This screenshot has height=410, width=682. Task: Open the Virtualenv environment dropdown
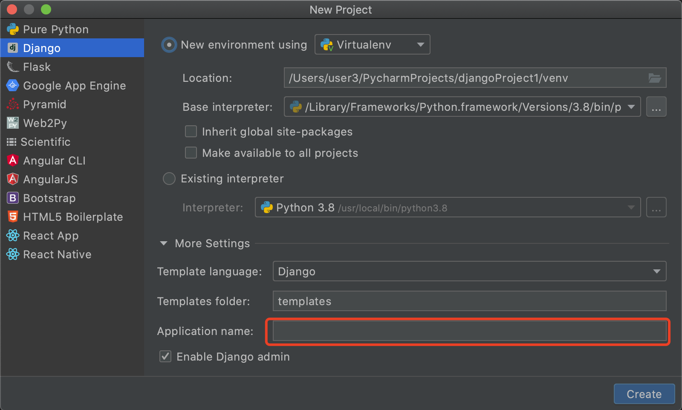(x=372, y=45)
